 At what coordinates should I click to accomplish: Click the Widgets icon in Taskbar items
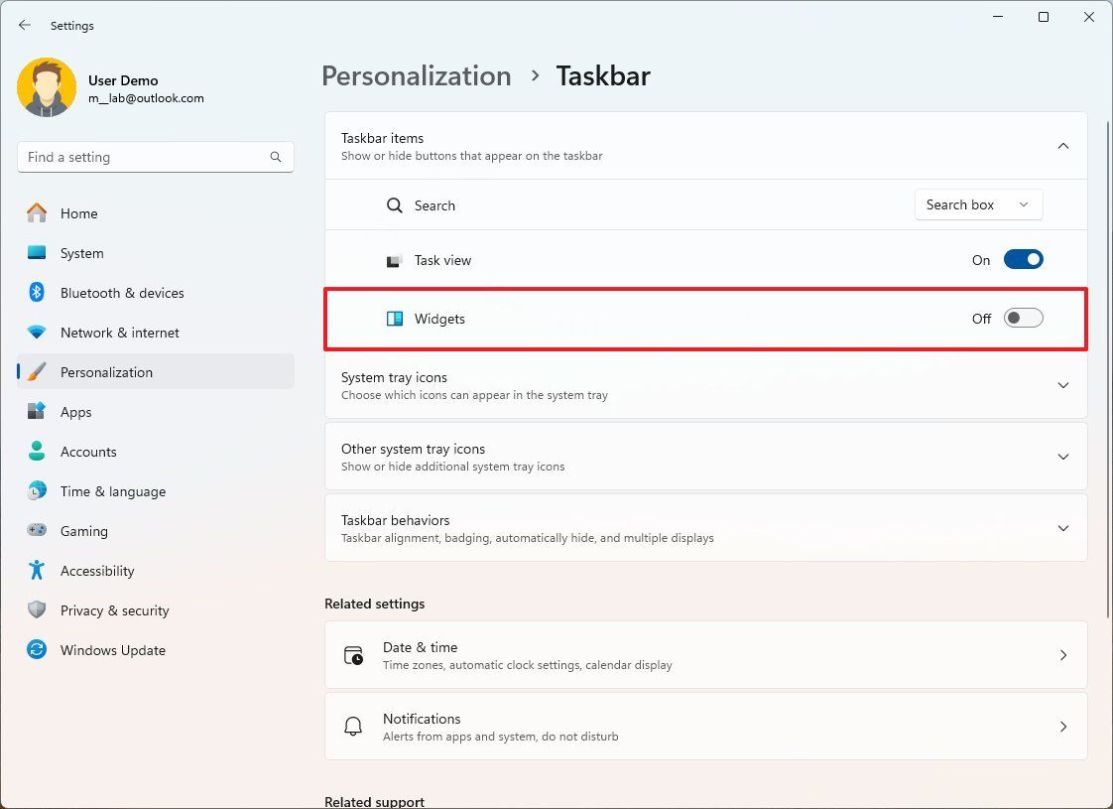coord(397,319)
